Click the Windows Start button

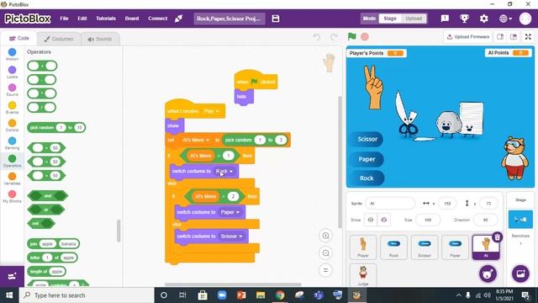(9, 295)
